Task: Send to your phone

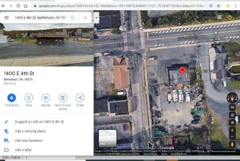Action: 63,102
